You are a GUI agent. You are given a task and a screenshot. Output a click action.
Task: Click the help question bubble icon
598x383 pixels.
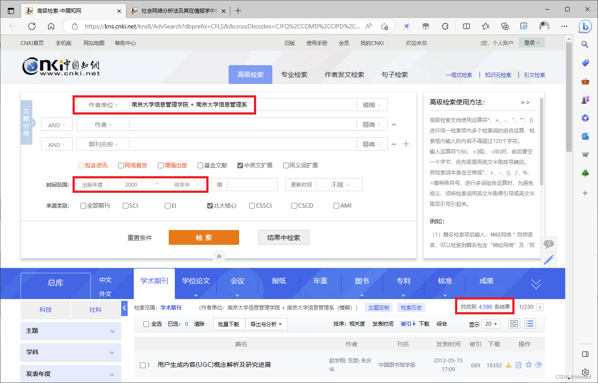coord(549,244)
